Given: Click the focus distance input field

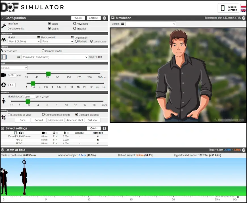Looking at the screenshot, I should [x=30, y=97].
